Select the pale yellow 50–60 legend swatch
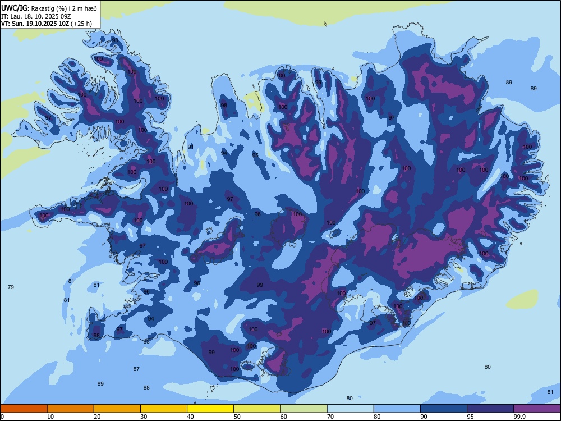561x421 pixels. (257, 409)
